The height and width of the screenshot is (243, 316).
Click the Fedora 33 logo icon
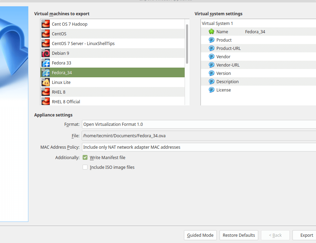[x=46, y=63]
